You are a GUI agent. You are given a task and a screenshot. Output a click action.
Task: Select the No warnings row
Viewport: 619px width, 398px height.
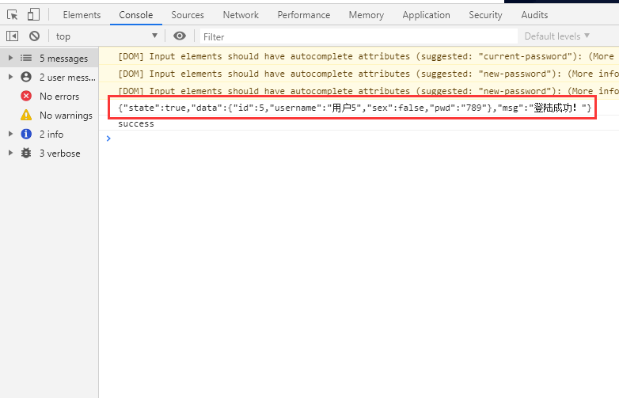49,116
